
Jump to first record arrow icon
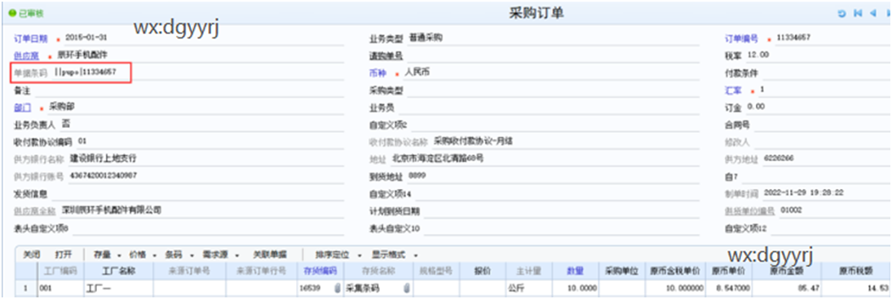858,13
